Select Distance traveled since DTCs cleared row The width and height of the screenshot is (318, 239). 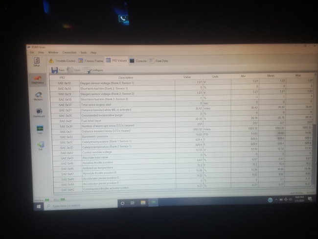point(182,130)
